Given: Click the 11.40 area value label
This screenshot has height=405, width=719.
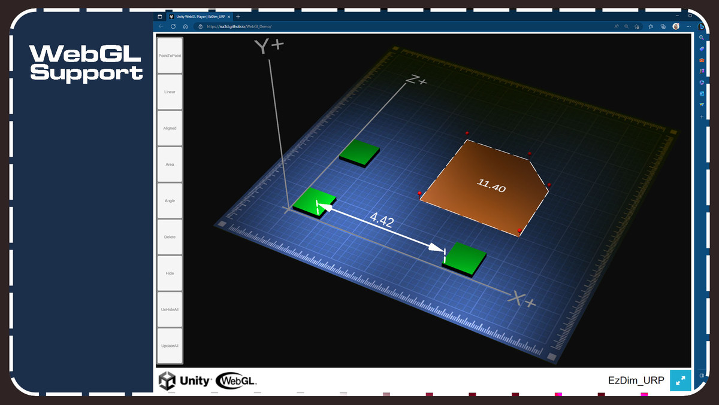Looking at the screenshot, I should click(x=491, y=186).
